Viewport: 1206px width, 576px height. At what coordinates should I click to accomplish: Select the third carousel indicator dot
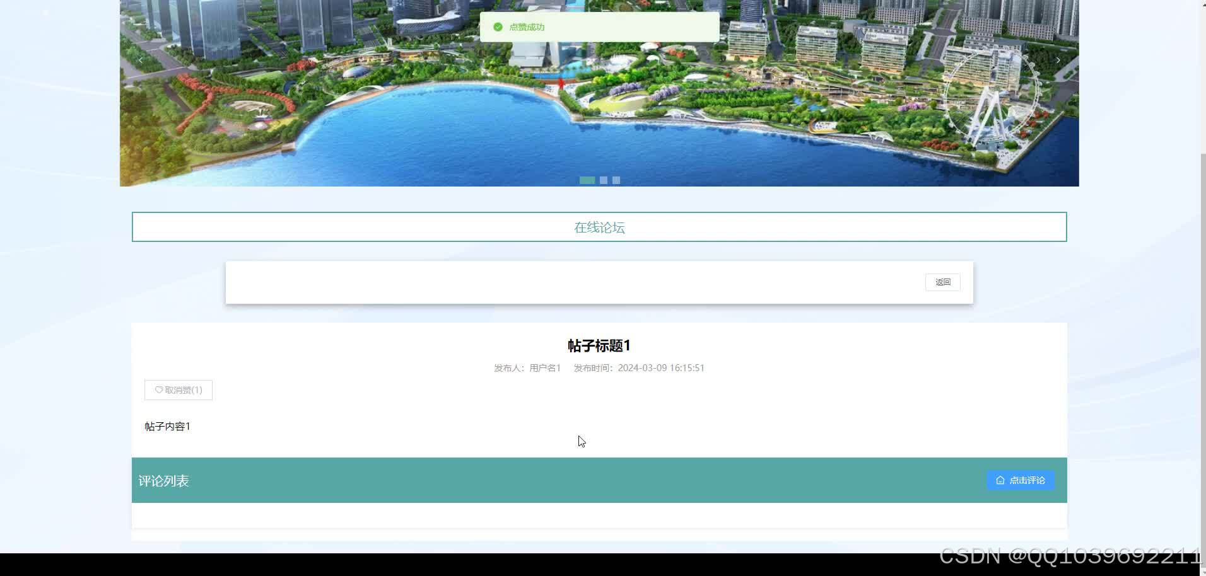(x=616, y=180)
